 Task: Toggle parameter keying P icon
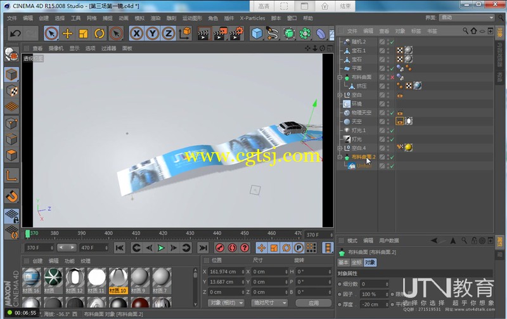[x=298, y=248]
